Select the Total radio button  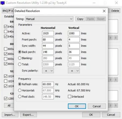click(20, 64)
